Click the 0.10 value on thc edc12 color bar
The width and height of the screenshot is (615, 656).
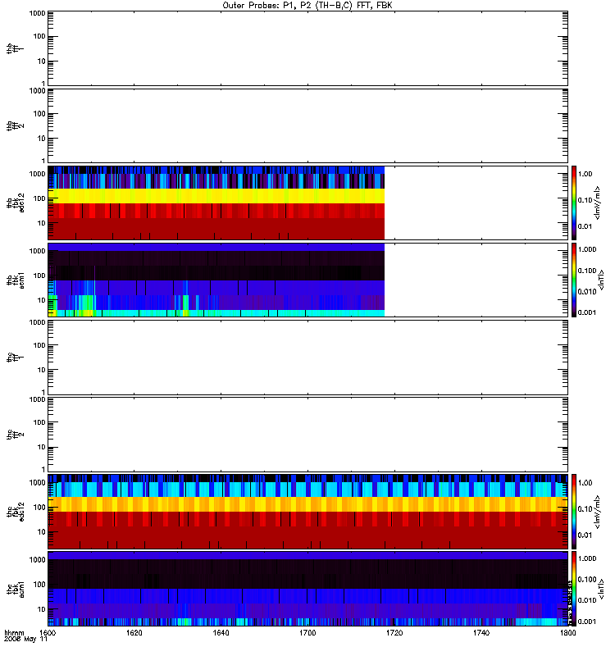pos(585,509)
